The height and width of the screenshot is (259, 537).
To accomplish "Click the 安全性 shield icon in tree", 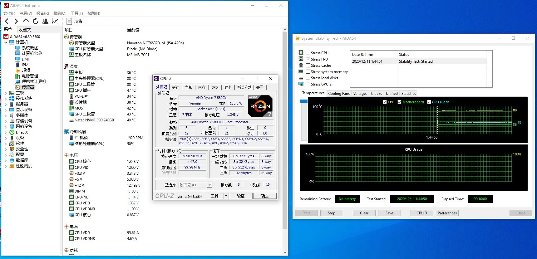I will tap(12, 149).
